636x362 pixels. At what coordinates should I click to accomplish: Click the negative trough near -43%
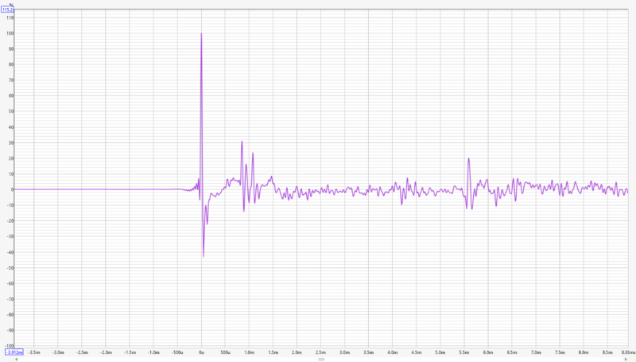[x=204, y=256]
